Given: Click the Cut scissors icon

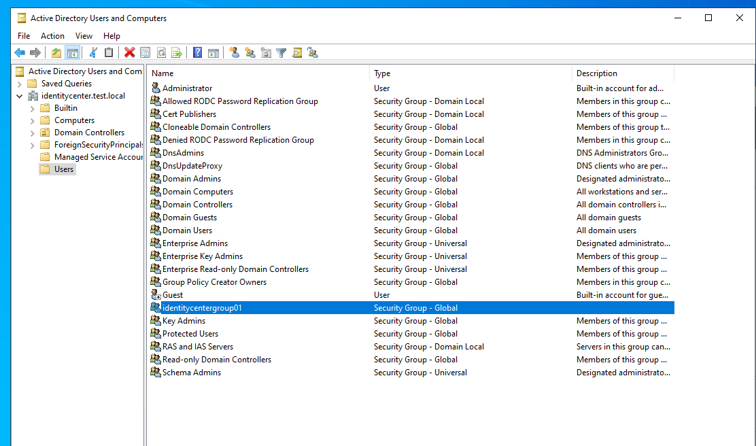Looking at the screenshot, I should [x=94, y=52].
